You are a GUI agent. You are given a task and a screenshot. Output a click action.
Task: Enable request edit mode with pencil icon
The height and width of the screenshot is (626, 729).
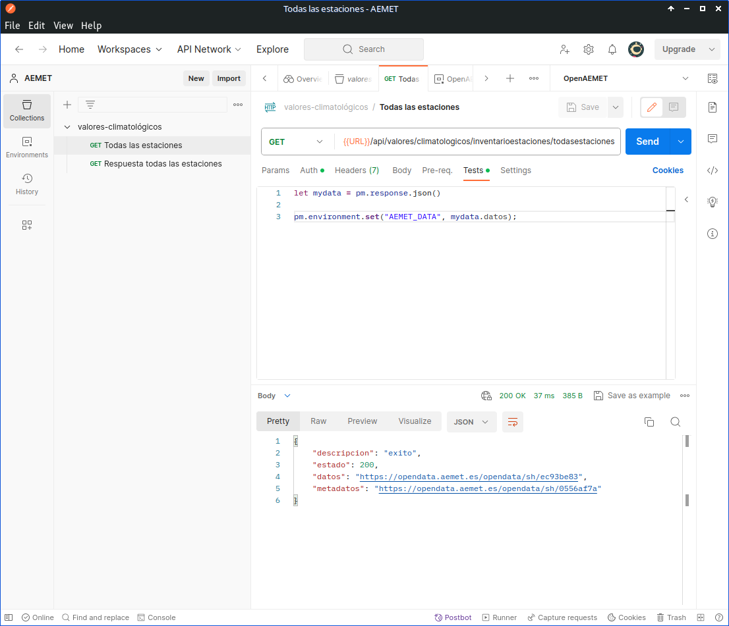tap(651, 107)
